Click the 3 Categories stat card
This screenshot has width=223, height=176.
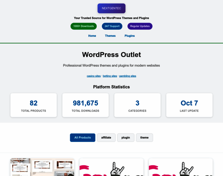point(137,105)
